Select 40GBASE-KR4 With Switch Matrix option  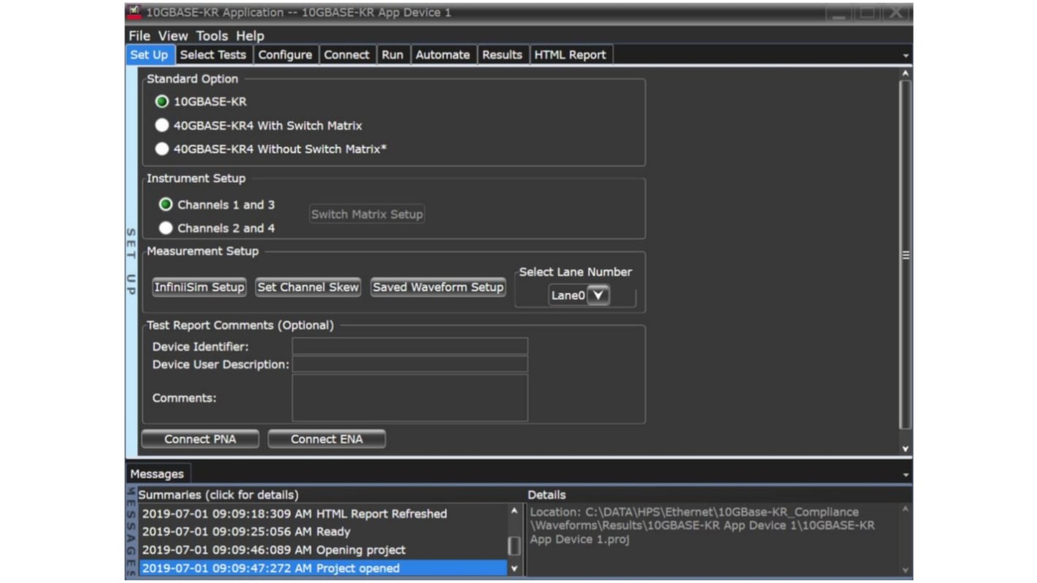162,126
